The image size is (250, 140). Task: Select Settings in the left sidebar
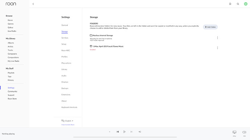tap(11, 88)
